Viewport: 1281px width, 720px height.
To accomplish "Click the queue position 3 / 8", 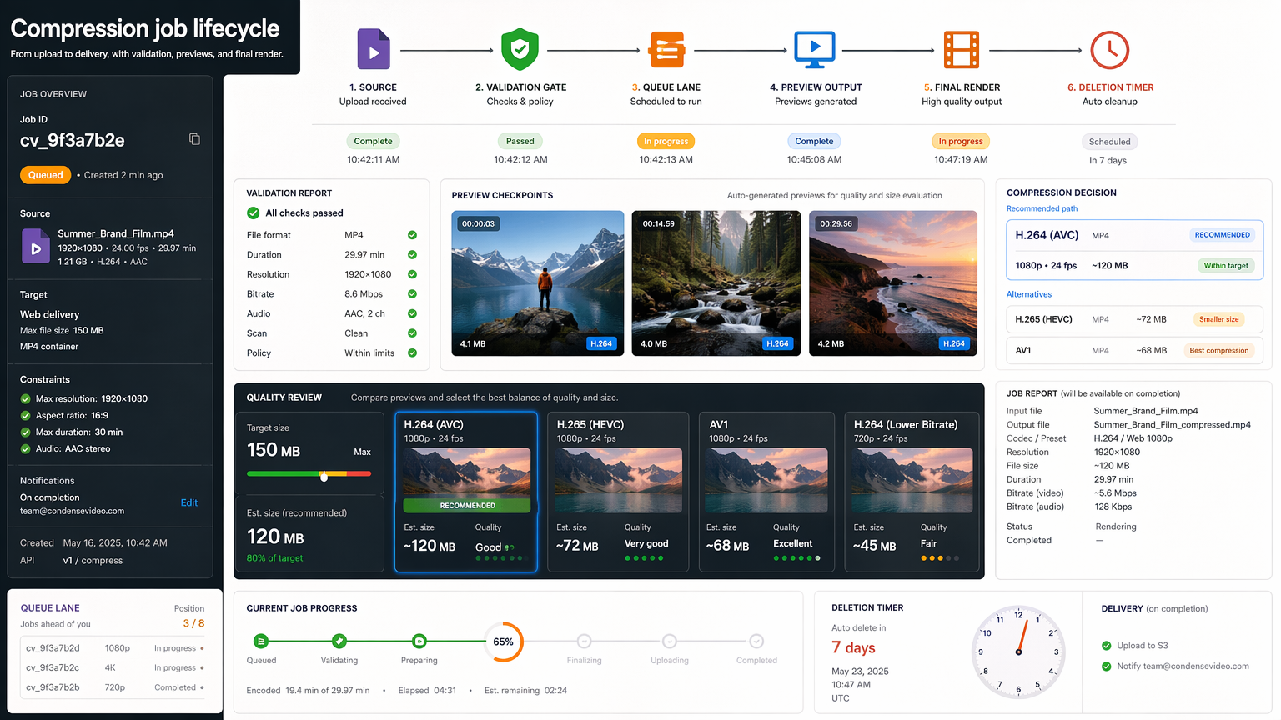I will [193, 623].
